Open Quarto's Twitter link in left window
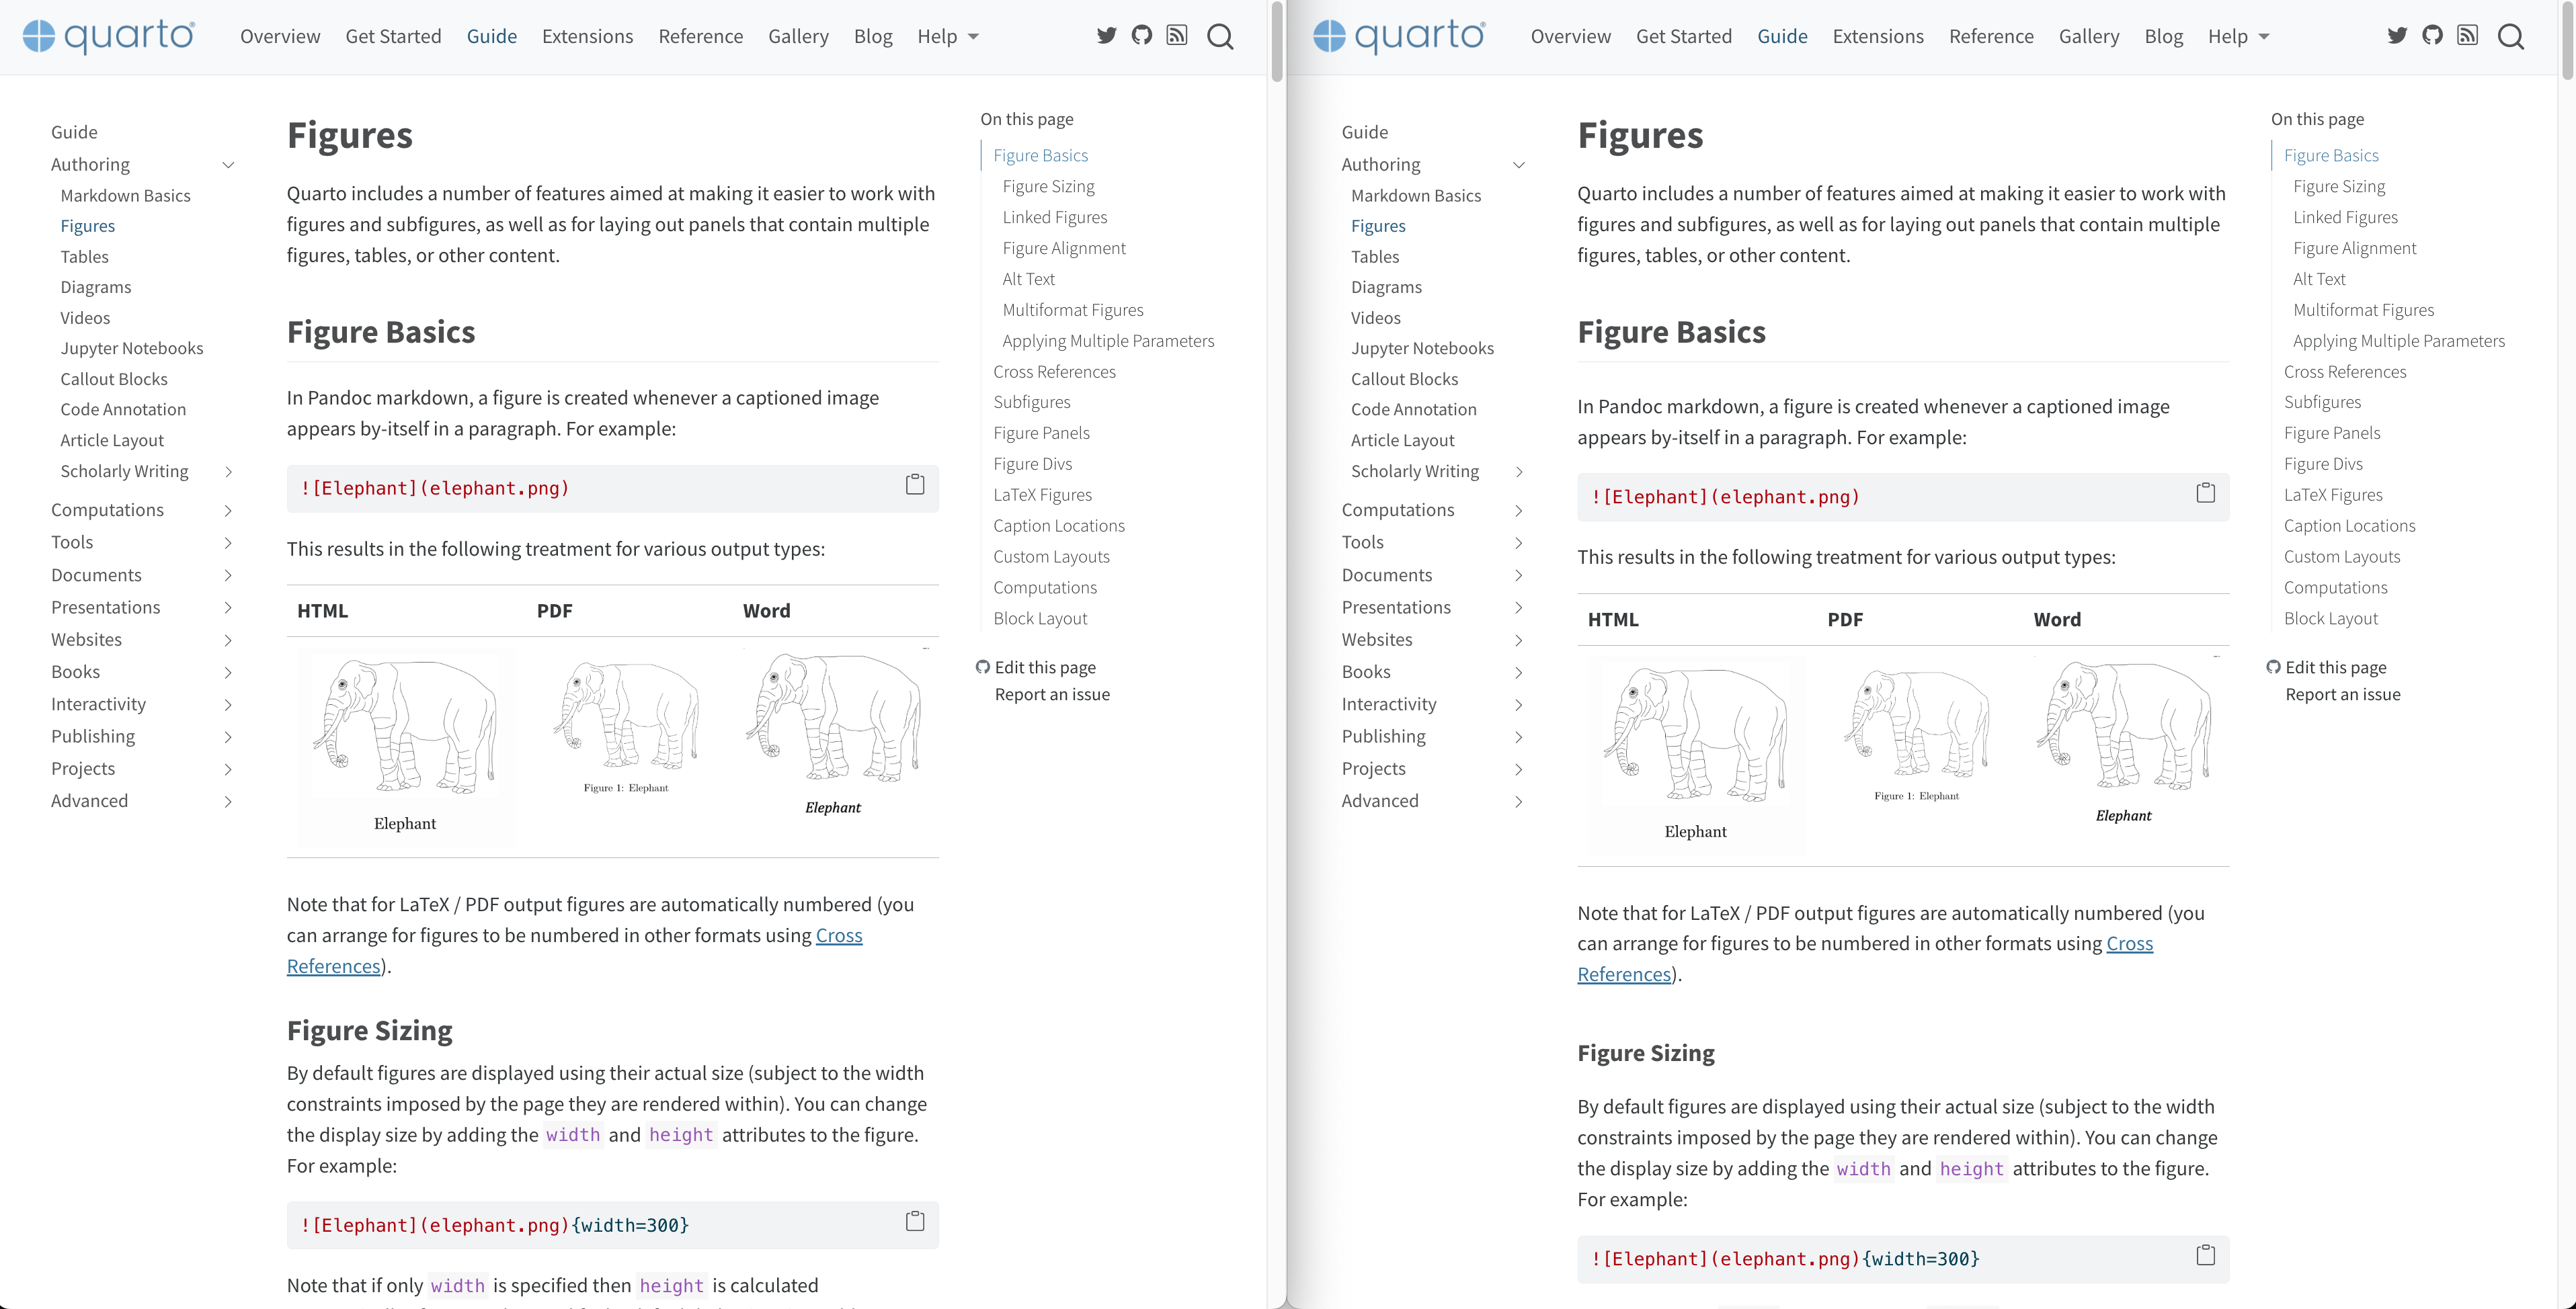Image resolution: width=2576 pixels, height=1309 pixels. tap(1106, 36)
